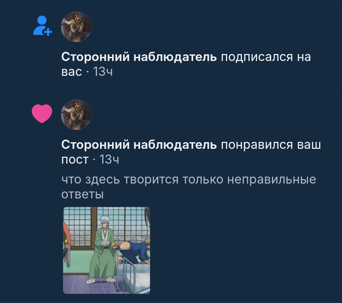The height and width of the screenshot is (303, 342).
Task: Click 13ч timestamp in like notification
Action: pos(109,160)
